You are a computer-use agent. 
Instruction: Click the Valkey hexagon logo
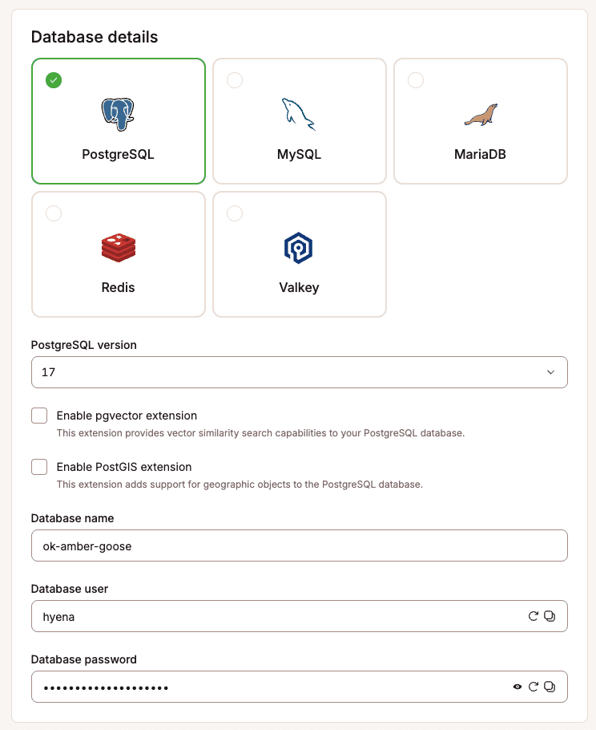(x=298, y=245)
